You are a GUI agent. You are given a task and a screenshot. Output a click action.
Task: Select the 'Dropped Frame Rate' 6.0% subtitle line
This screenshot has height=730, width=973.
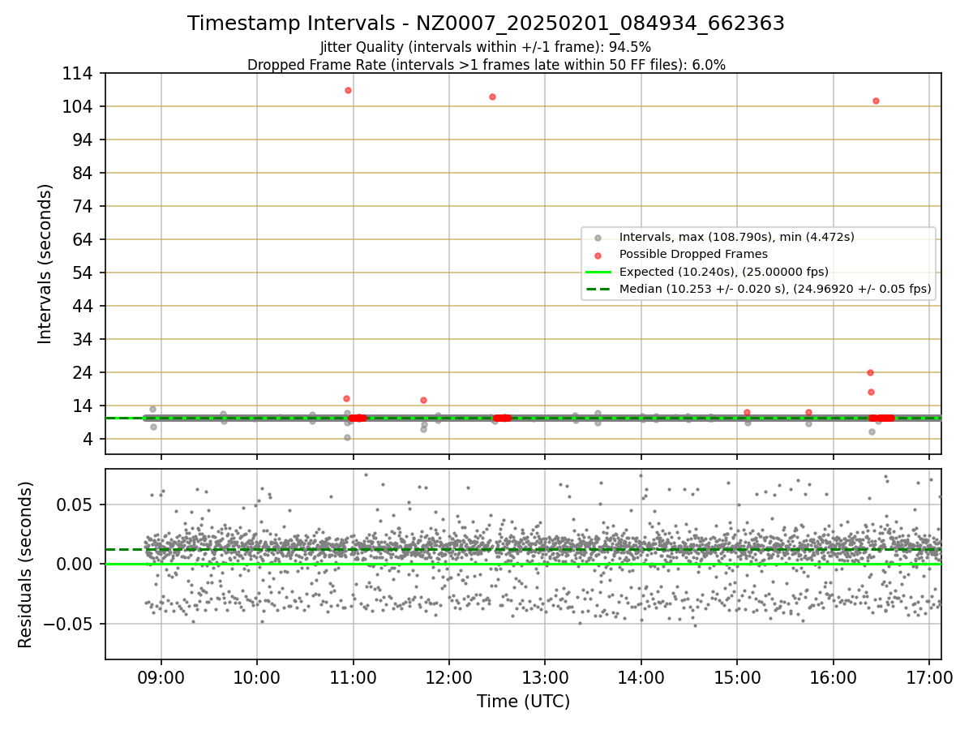pos(486,65)
